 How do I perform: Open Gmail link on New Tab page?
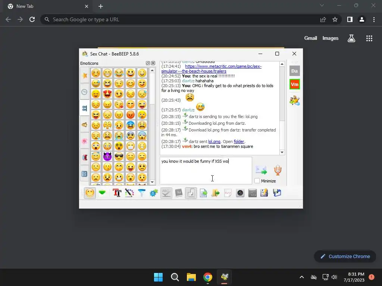(x=311, y=38)
